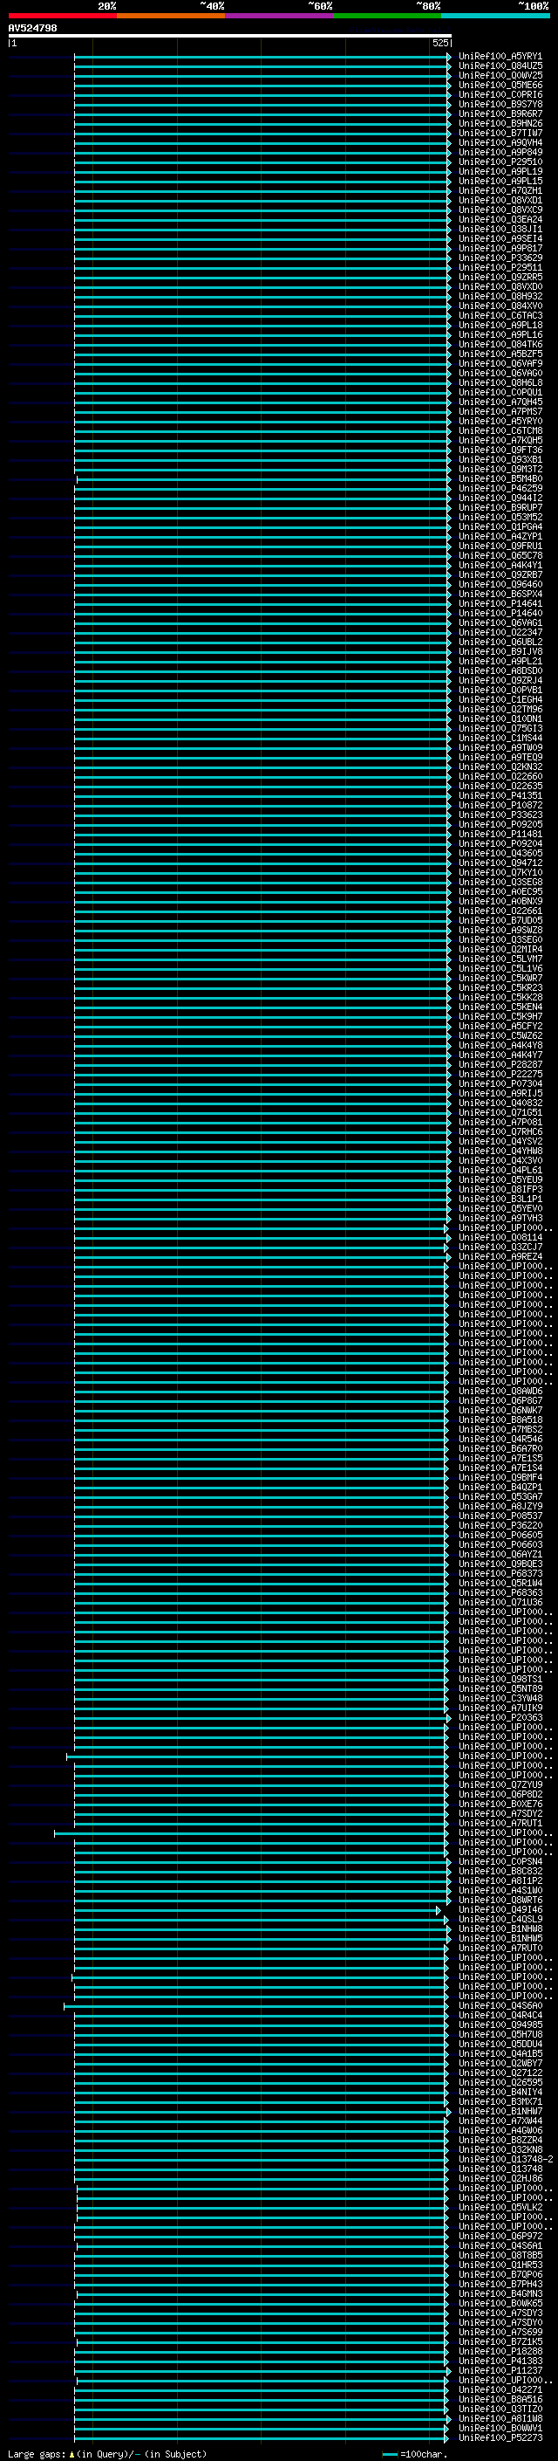Image resolution: width=558 pixels, height=2461 pixels.
Task: Select hit UniRef100_Q5YEV0
Action: (500, 1207)
